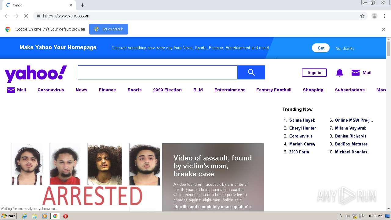Open trending topic Coronavirus
This screenshot has width=391, height=220.
pyautogui.click(x=301, y=136)
